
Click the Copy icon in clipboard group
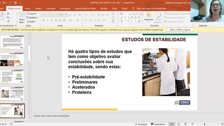(8, 17)
